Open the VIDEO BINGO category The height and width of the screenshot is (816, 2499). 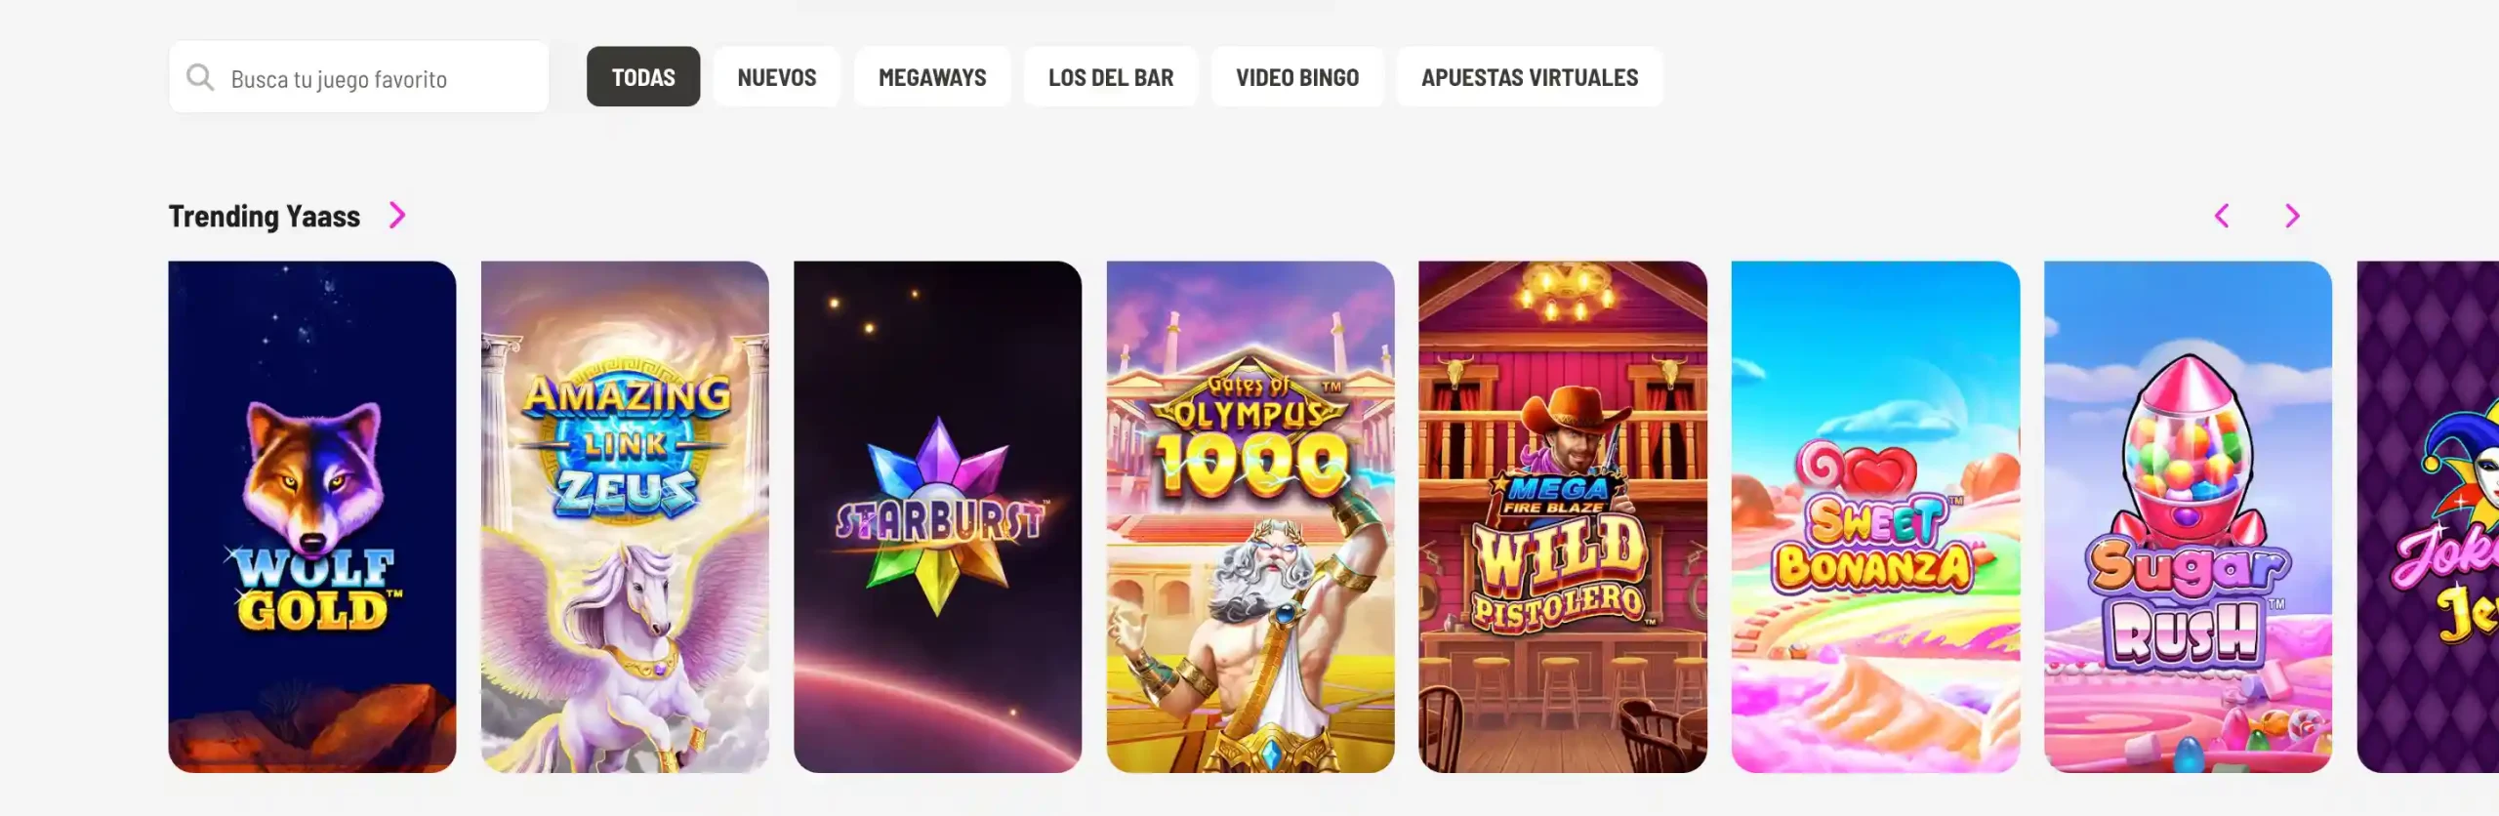coord(1297,76)
